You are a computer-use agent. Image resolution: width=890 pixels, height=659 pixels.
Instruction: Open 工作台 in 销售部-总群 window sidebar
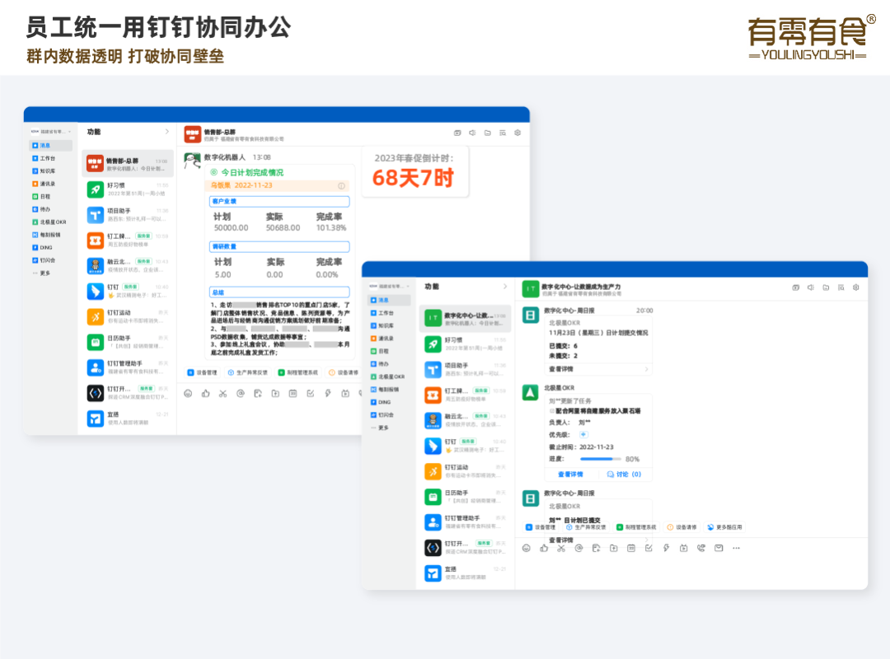coord(44,158)
